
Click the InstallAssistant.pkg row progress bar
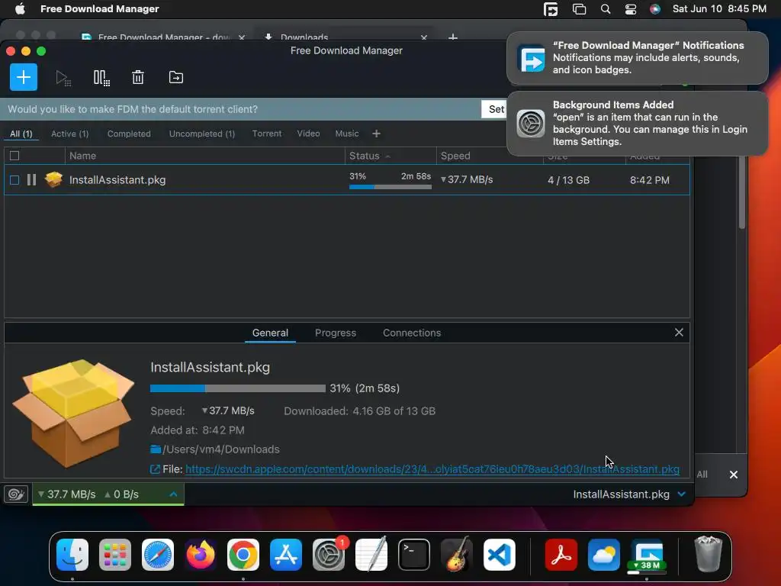tap(390, 187)
